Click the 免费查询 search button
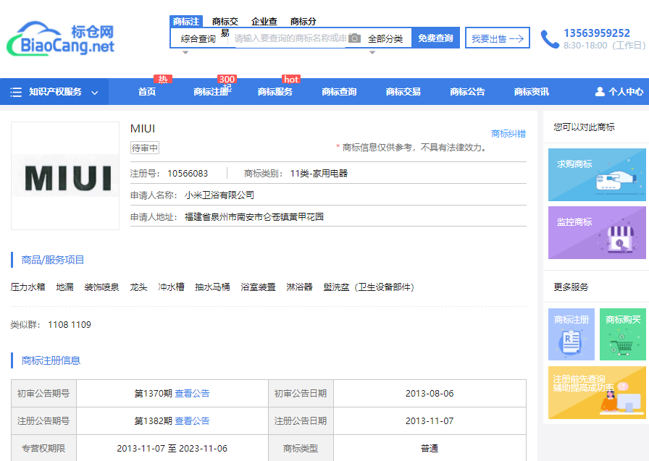 (435, 38)
